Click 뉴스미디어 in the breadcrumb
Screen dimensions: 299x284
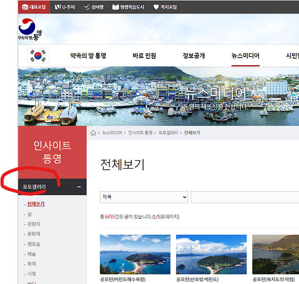(x=112, y=133)
